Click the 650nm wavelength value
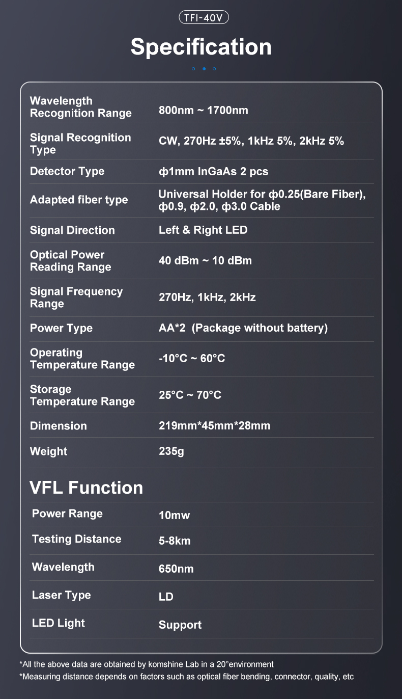The height and width of the screenshot is (699, 402). (176, 569)
